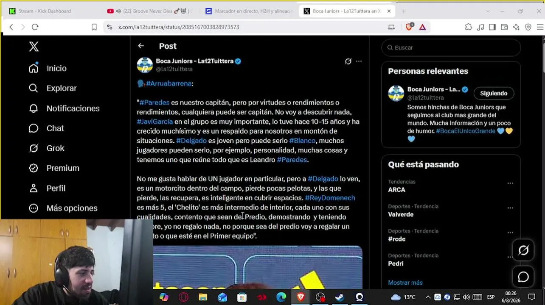Open more options for ARCA trend
Viewport: 545px width, 305px height.
510,183
